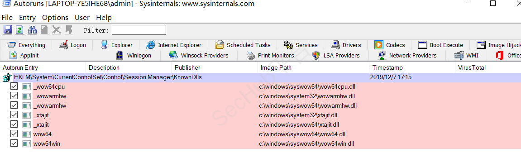Click the Find binoculars icon
Screen dimensions: 521x167
(x=32, y=30)
